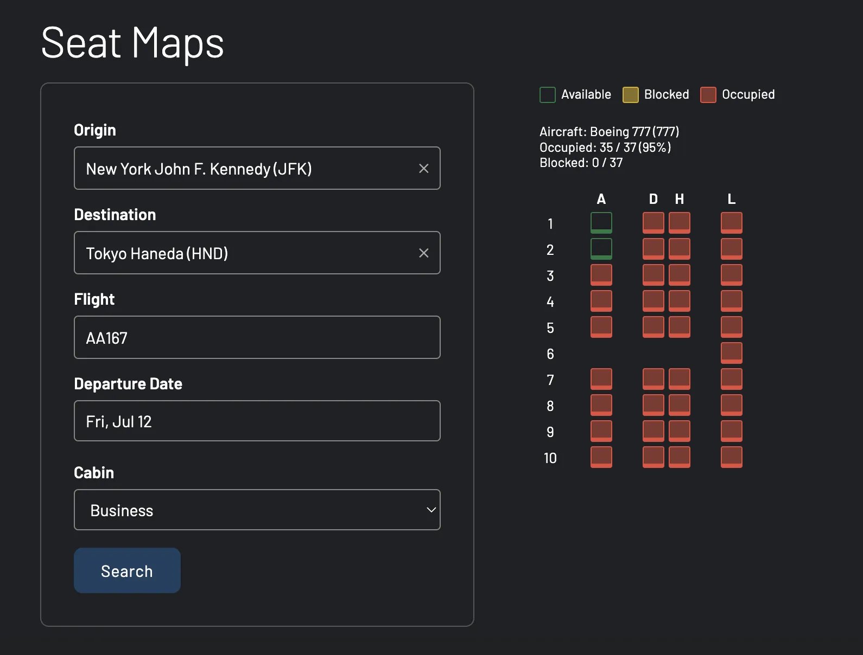The width and height of the screenshot is (863, 655).
Task: Click occupied seat 1H
Action: (x=680, y=223)
